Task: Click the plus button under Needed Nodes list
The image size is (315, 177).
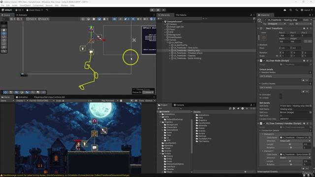Action: (303, 80)
